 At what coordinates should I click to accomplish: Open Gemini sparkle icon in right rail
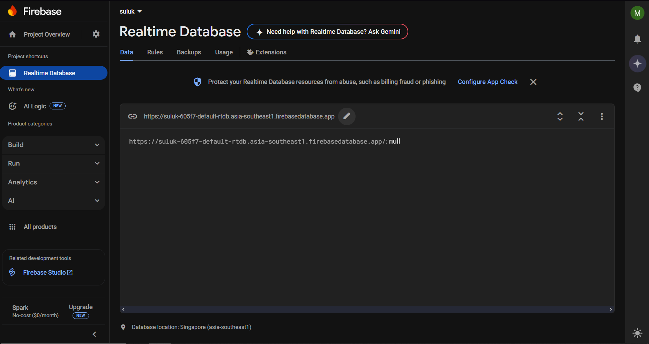pyautogui.click(x=637, y=63)
